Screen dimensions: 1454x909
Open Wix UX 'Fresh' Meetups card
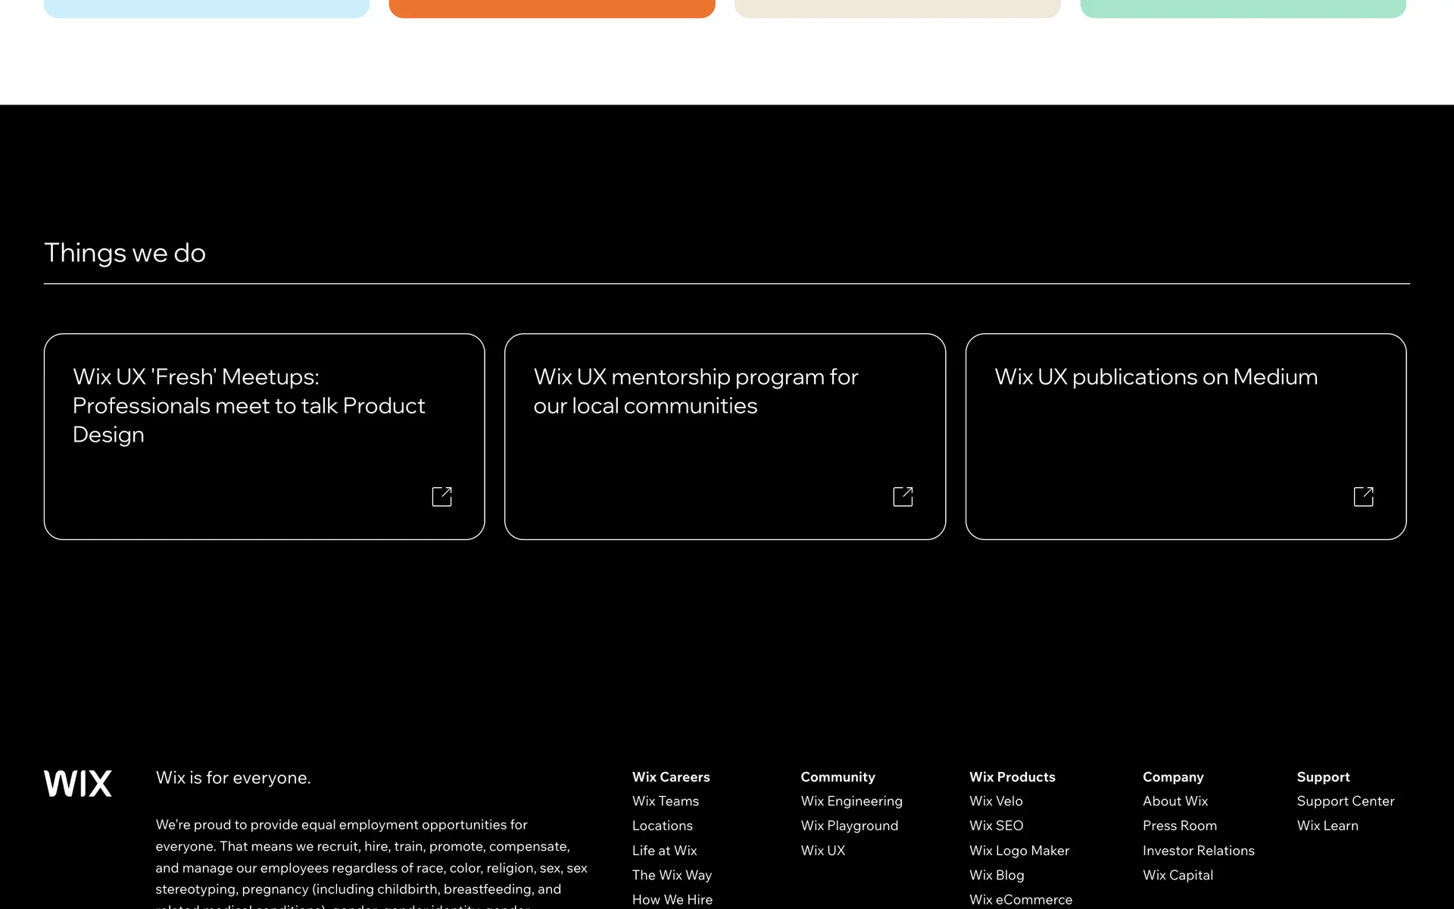pos(248,405)
